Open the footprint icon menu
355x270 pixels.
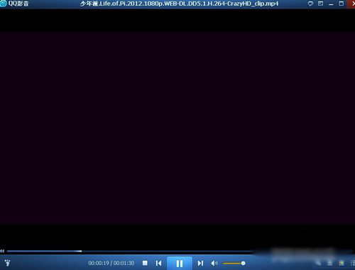pyautogui.click(x=7, y=262)
